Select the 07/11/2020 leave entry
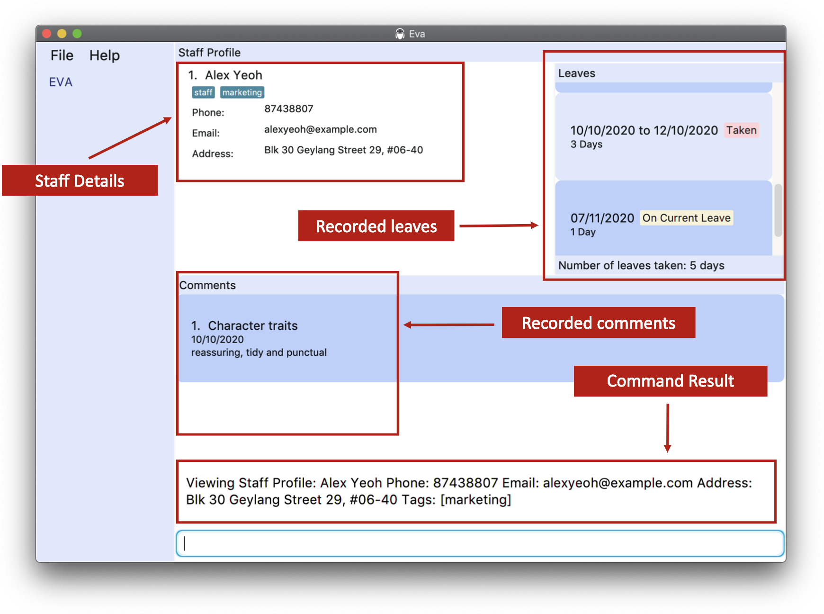 [x=663, y=218]
